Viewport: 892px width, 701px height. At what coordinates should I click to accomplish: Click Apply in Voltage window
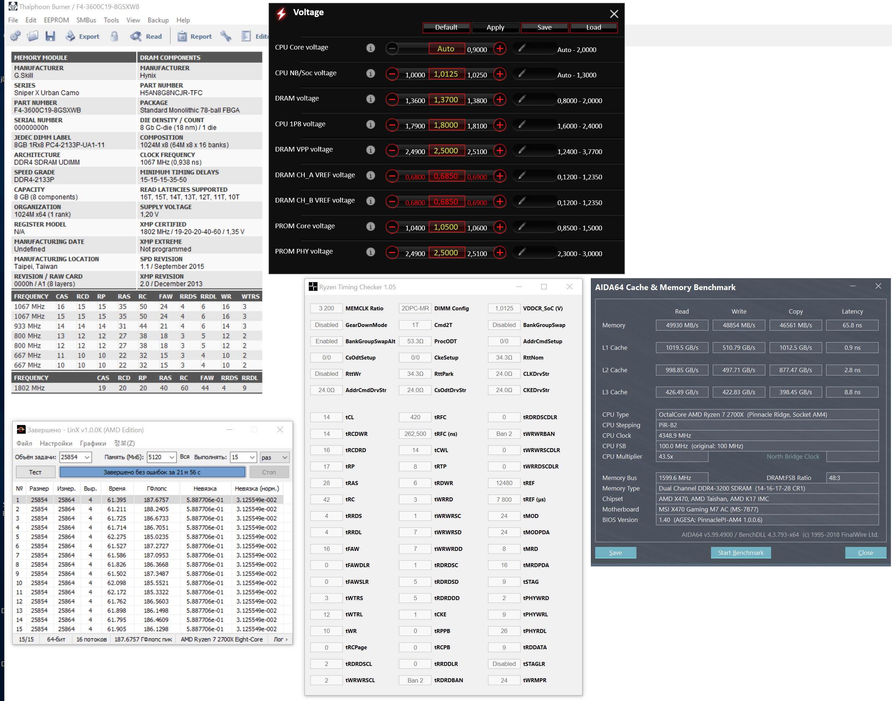coord(495,27)
